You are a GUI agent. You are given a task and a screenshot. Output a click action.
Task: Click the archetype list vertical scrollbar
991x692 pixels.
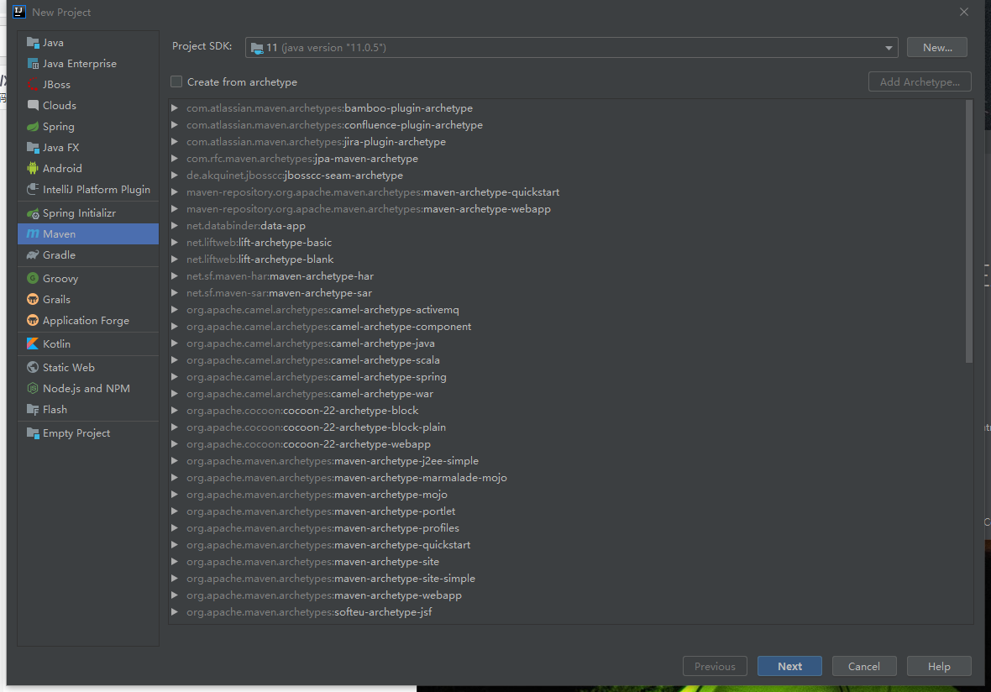[969, 232]
